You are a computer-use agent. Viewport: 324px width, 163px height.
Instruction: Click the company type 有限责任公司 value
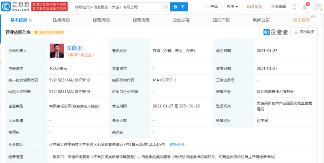74,106
